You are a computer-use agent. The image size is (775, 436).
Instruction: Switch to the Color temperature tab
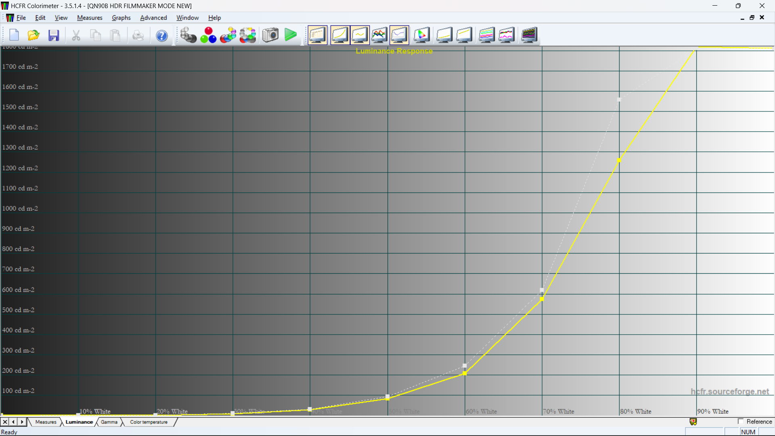coord(149,422)
